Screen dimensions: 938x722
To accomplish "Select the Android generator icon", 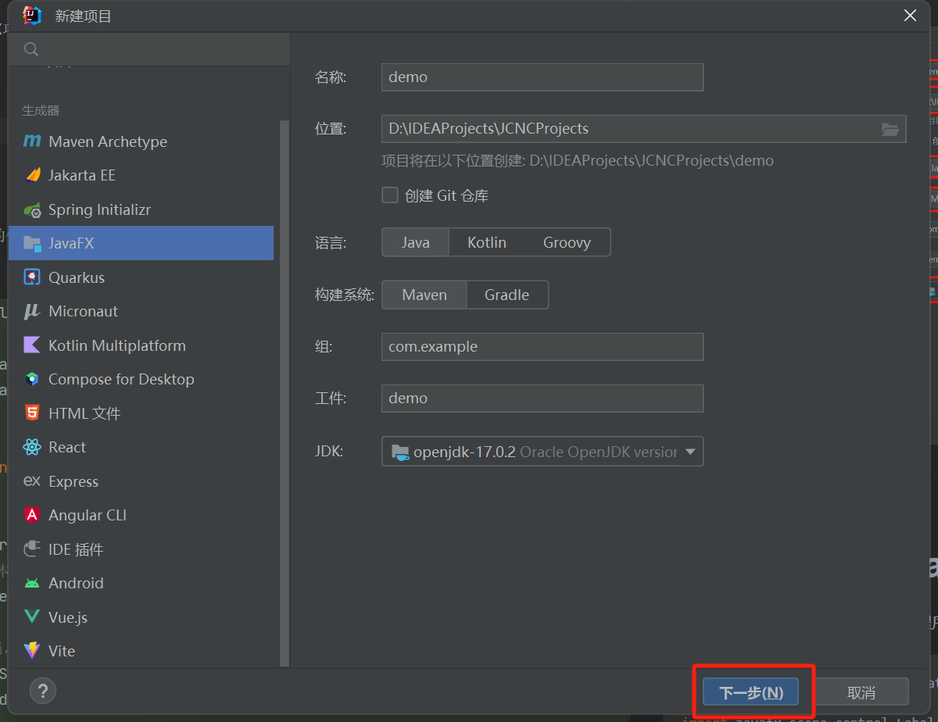I will coord(32,583).
